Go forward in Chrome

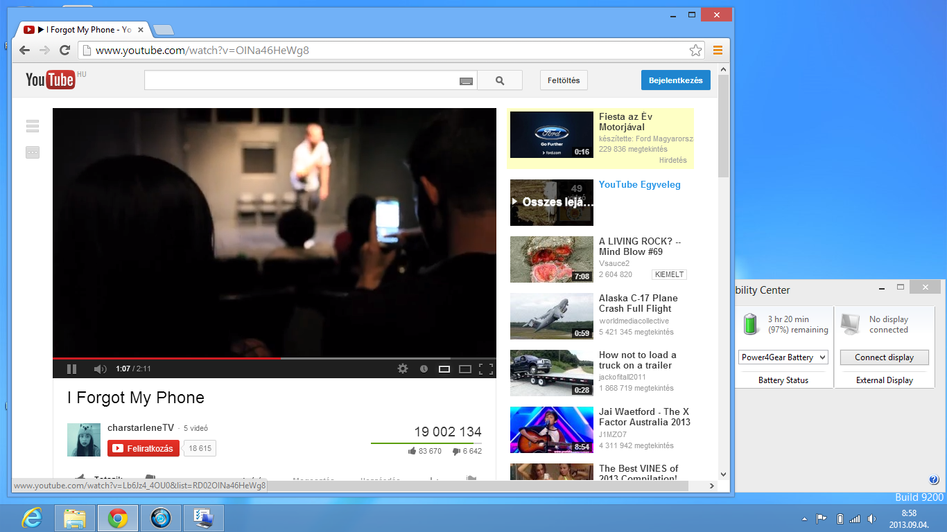pyautogui.click(x=45, y=50)
